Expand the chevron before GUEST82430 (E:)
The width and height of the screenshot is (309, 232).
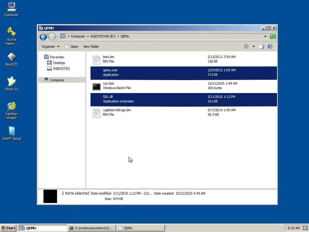point(88,36)
